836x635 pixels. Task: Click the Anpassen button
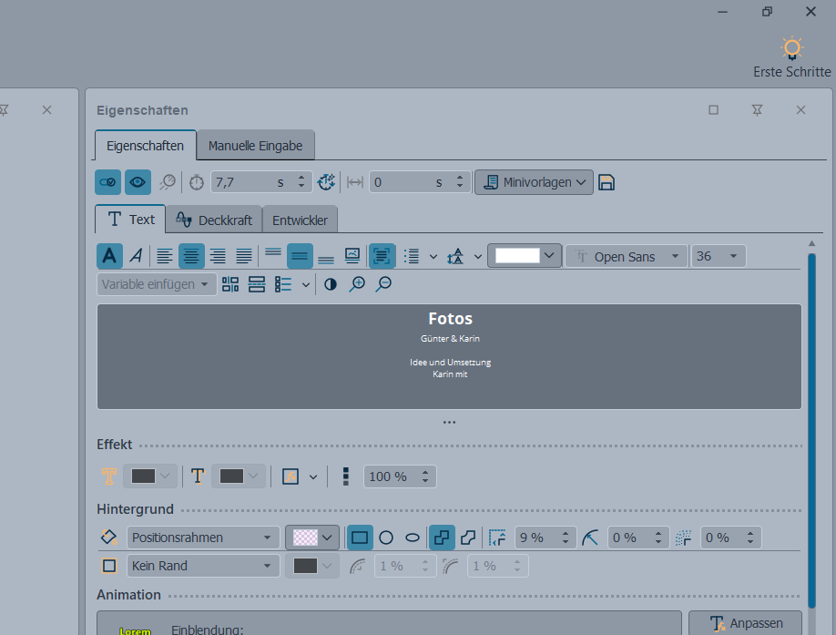[745, 623]
